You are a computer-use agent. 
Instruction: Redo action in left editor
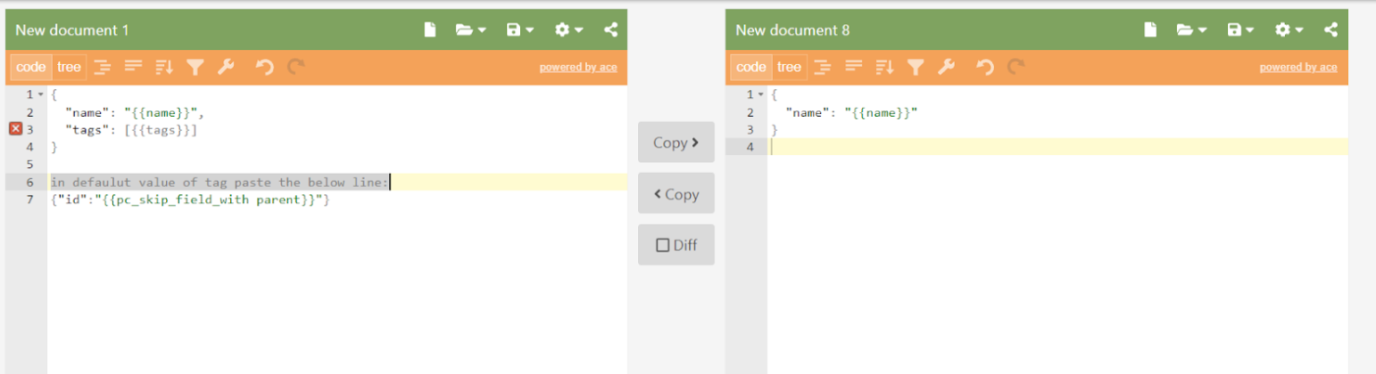(296, 67)
